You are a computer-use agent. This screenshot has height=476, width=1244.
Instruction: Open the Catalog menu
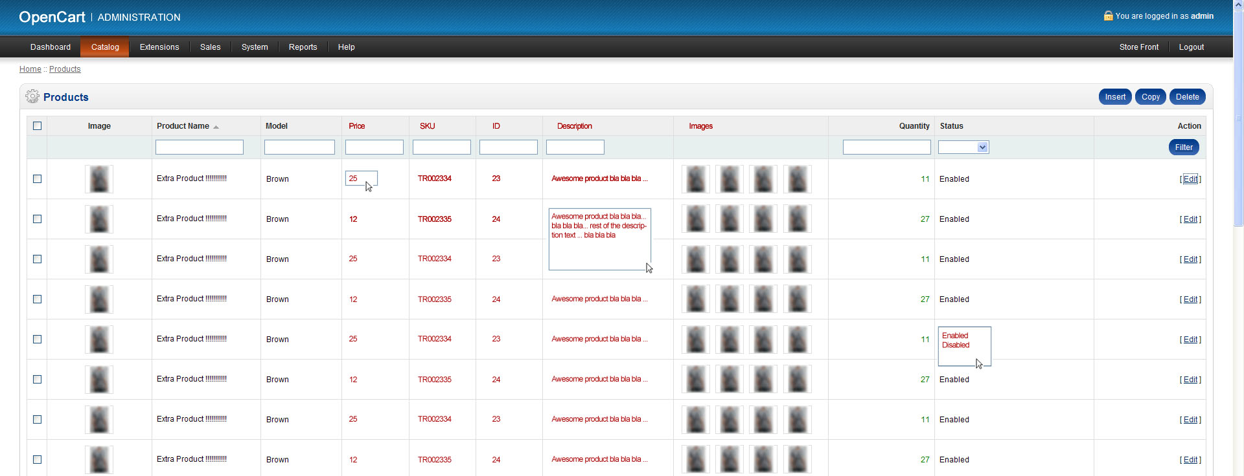click(x=105, y=47)
